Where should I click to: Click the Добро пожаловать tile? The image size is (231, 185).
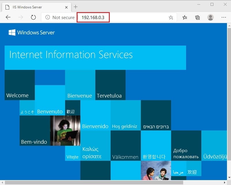click(186, 146)
